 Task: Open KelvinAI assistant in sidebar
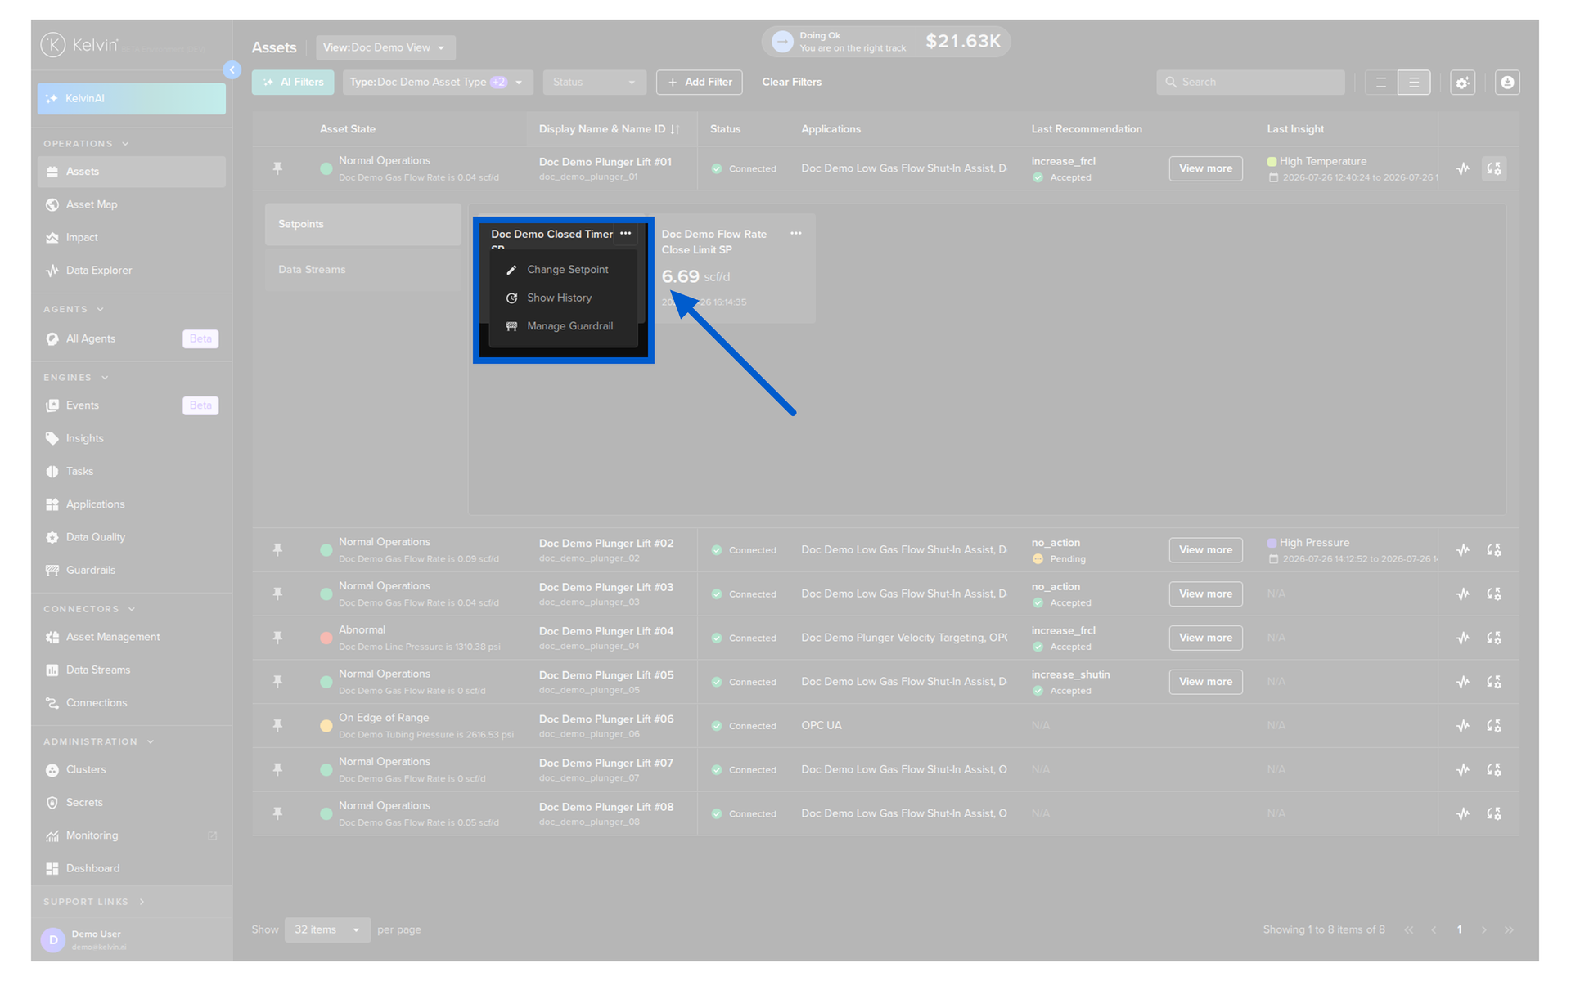click(x=131, y=98)
